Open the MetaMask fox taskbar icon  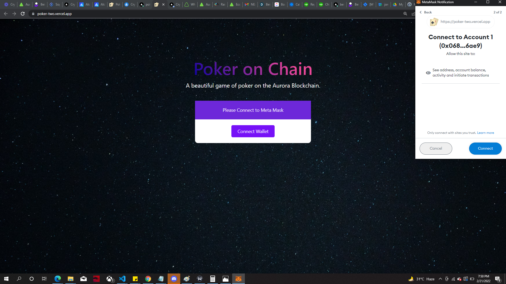pos(238,279)
